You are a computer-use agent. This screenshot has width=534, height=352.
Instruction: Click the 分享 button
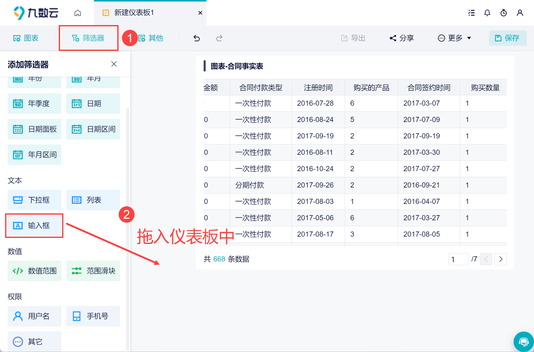tap(402, 38)
